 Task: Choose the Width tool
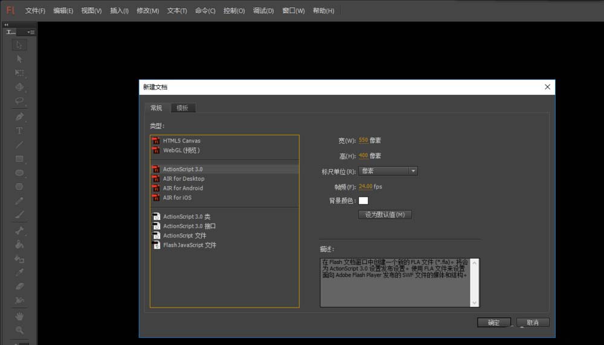[19, 300]
